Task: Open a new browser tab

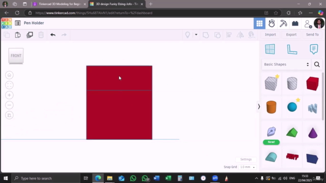Action: point(151,4)
